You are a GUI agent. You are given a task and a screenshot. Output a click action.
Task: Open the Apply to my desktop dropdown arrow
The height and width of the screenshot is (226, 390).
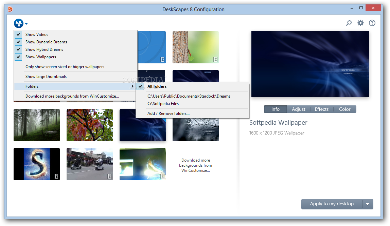click(x=368, y=204)
